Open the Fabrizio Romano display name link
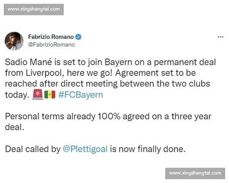This screenshot has width=229, height=183. [50, 37]
